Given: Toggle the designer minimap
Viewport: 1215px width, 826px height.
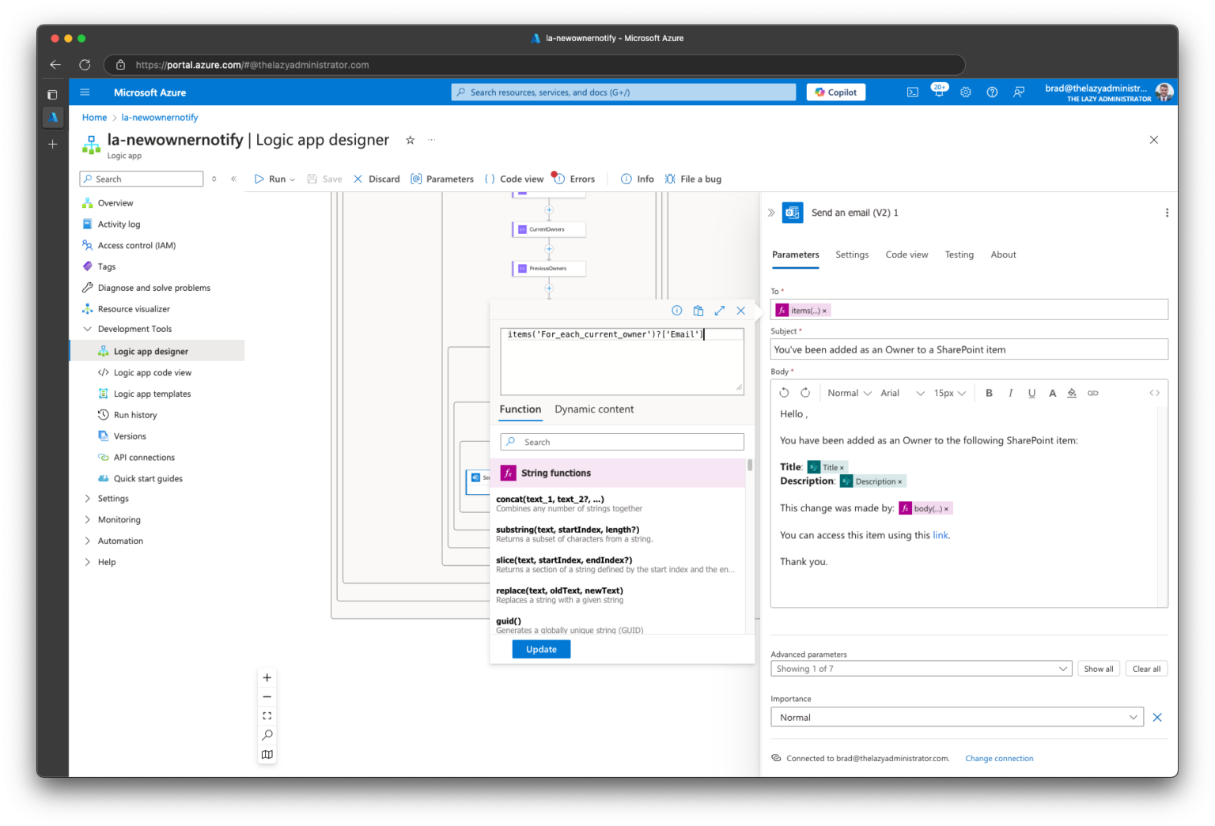Looking at the screenshot, I should coord(267,755).
